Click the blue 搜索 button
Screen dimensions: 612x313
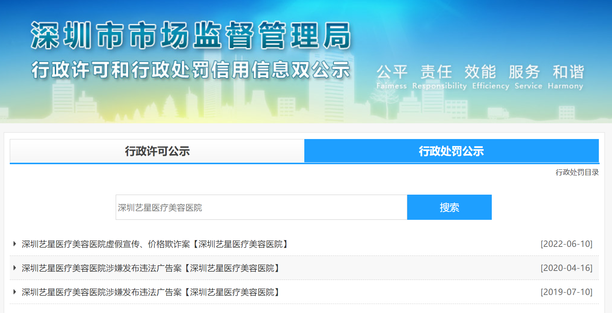[449, 207]
